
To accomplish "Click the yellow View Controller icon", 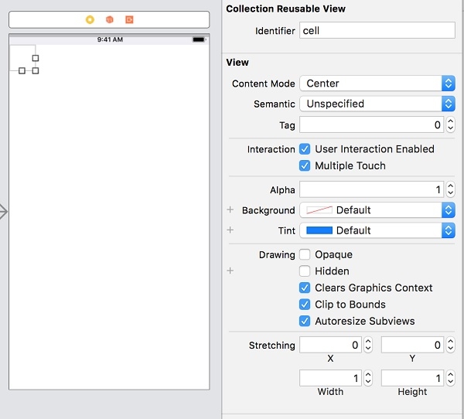I will [90, 19].
